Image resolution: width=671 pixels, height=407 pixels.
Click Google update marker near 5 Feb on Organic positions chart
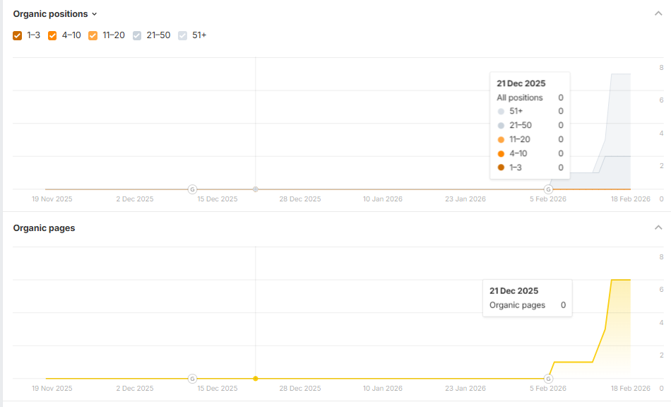click(x=548, y=189)
